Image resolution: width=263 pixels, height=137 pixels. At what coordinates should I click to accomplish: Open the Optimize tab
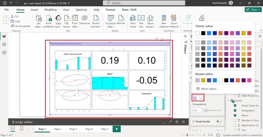pyautogui.click(x=81, y=10)
